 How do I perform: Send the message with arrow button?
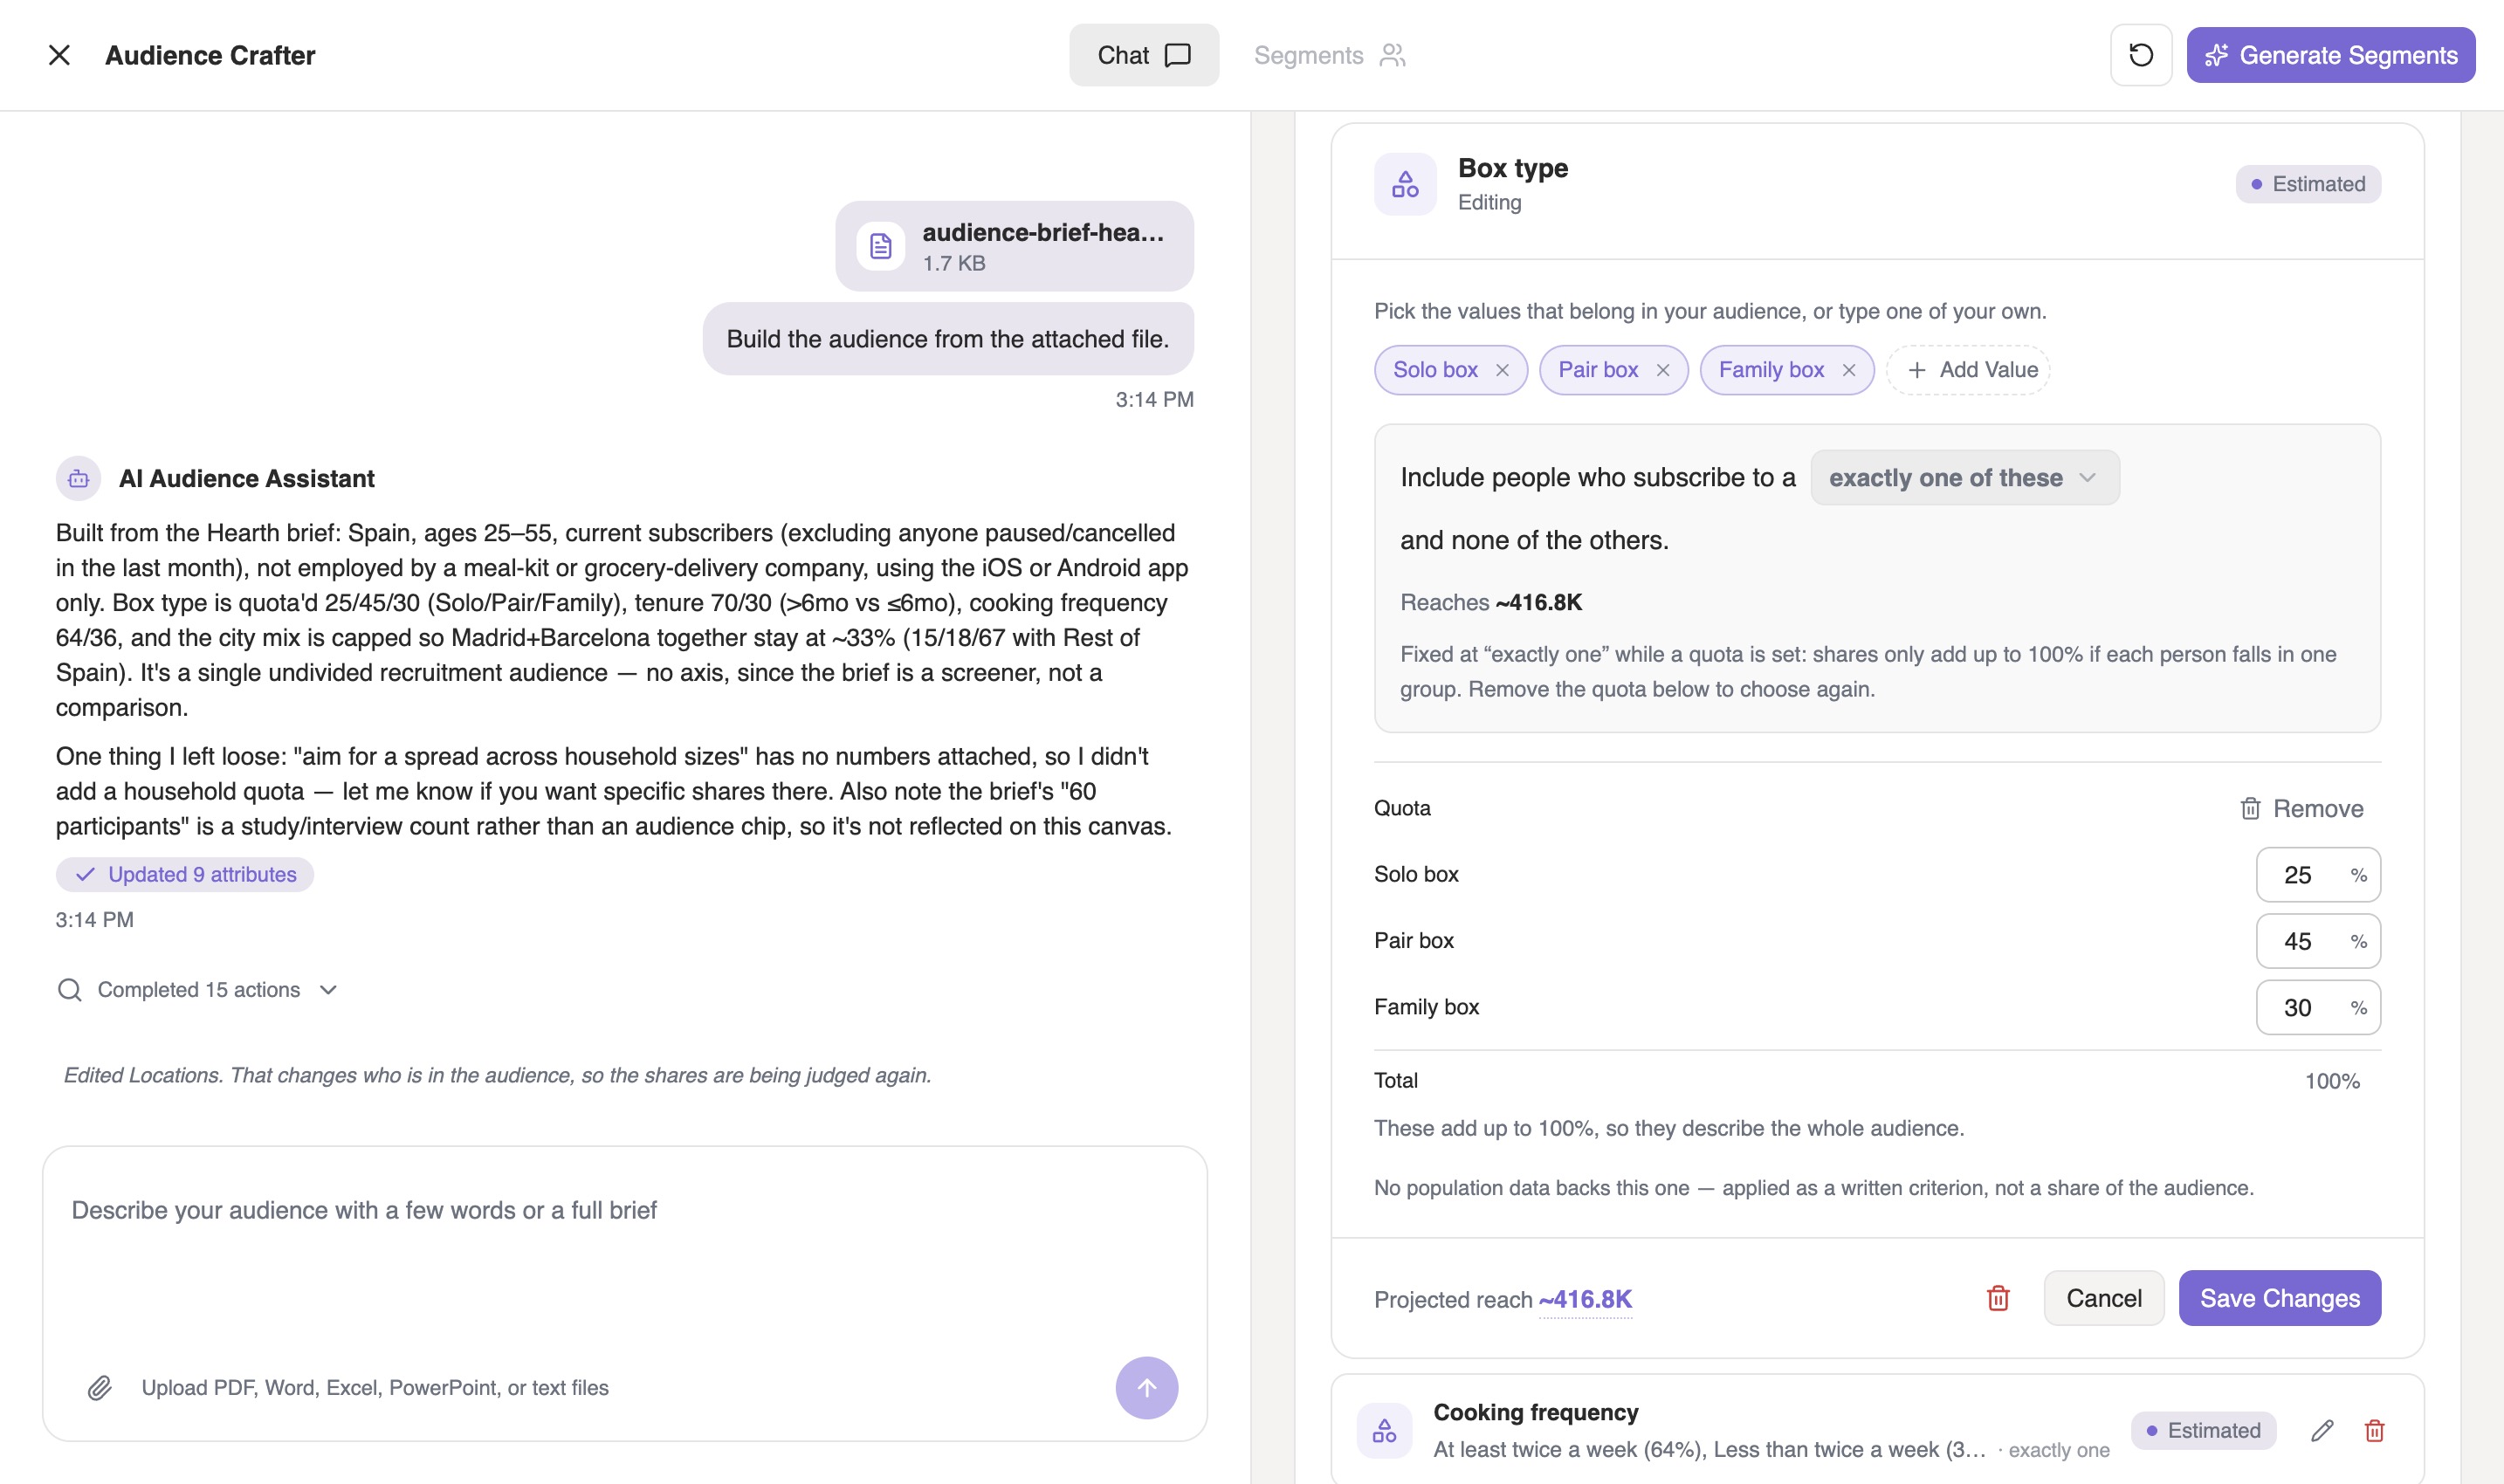pos(1146,1388)
